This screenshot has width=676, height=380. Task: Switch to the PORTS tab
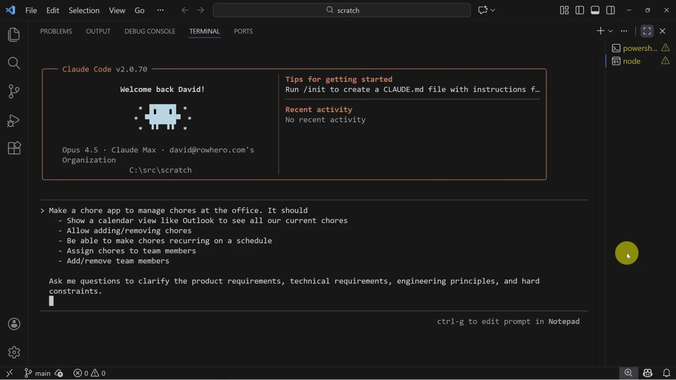pyautogui.click(x=243, y=31)
